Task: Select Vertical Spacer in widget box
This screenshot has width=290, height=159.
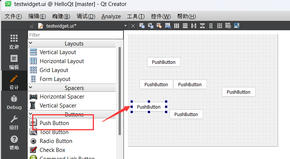Action: (x=72, y=106)
